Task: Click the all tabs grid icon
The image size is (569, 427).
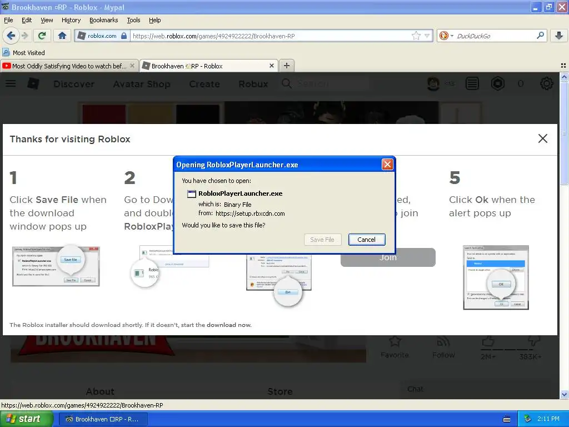Action: [563, 66]
